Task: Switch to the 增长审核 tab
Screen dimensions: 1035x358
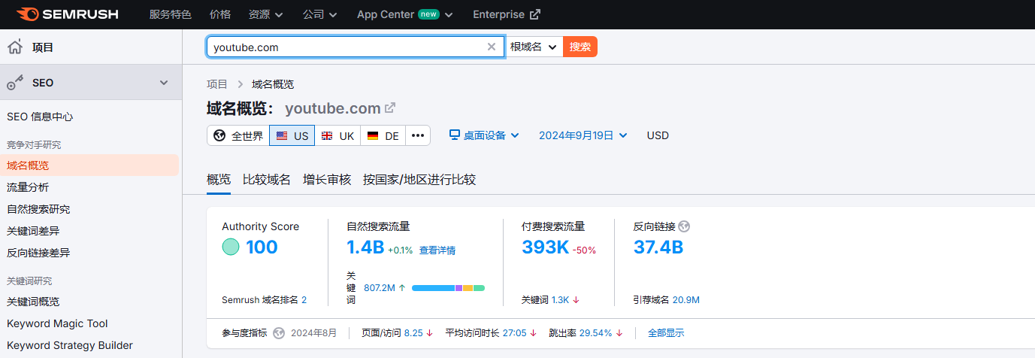Action: click(x=327, y=180)
